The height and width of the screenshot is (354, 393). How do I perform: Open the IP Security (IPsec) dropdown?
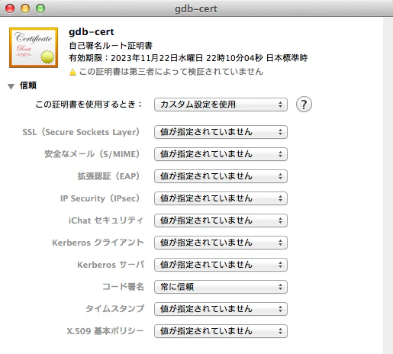pyautogui.click(x=221, y=198)
